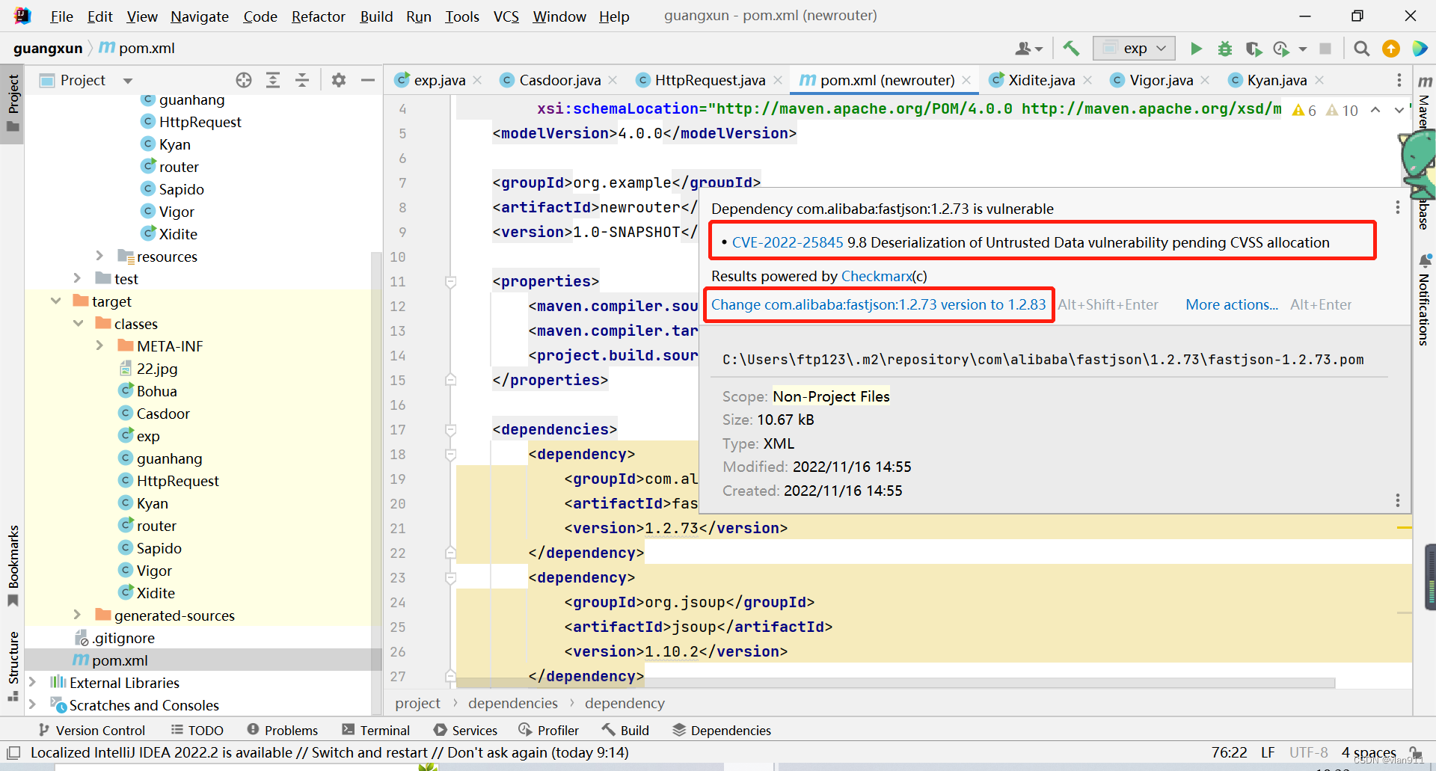
Task: Apply change fastjson version to 1.2.83
Action: coord(878,304)
